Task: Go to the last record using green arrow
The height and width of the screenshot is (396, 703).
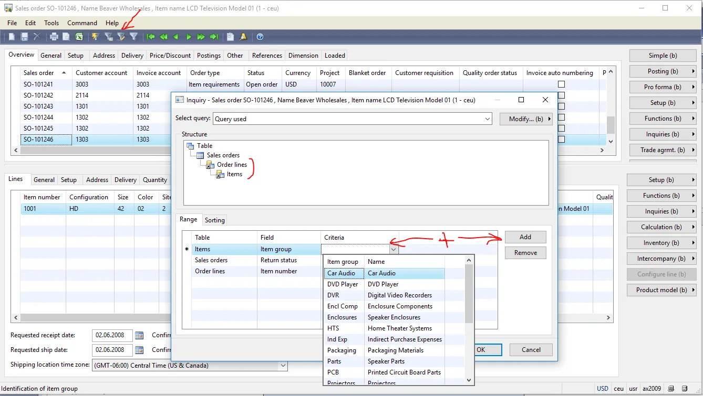Action: pyautogui.click(x=214, y=37)
